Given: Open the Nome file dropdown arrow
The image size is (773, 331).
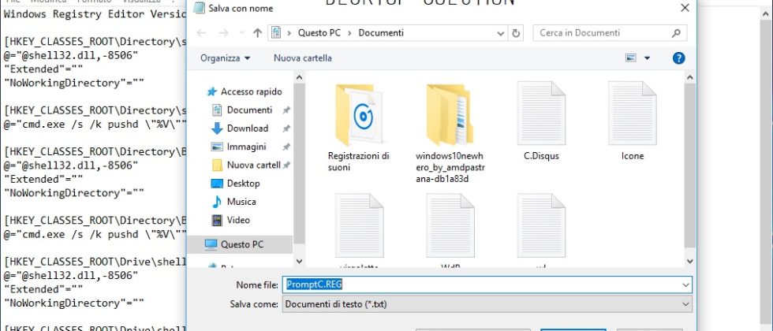Looking at the screenshot, I should click(x=685, y=285).
